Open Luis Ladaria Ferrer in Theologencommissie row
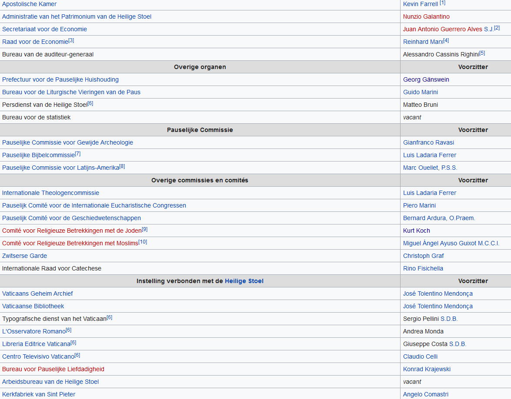Screen dimensions: 511x399 point(430,193)
